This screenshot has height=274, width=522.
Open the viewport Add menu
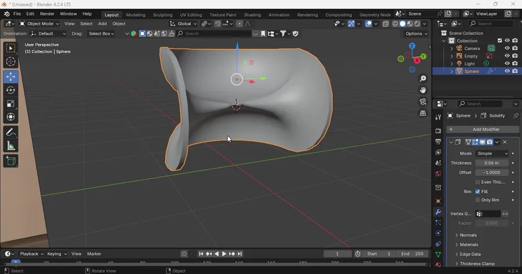102,24
